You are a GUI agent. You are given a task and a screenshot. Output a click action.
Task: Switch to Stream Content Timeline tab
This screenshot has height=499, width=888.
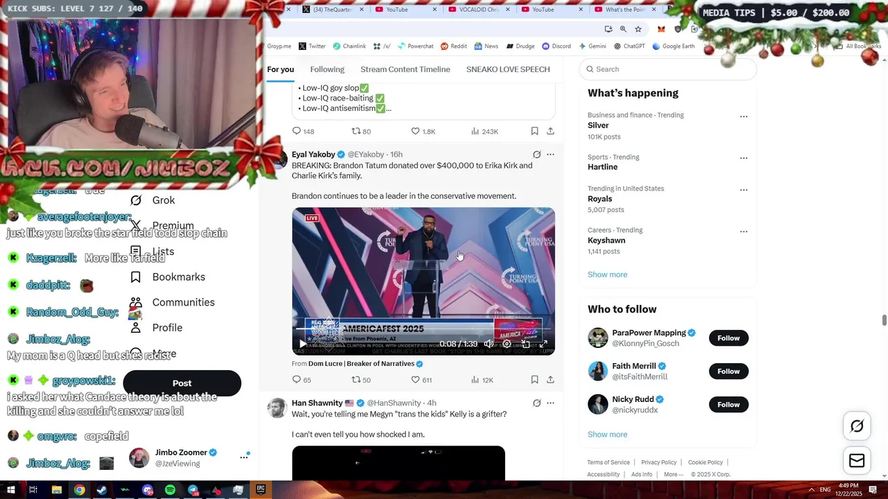click(x=405, y=69)
